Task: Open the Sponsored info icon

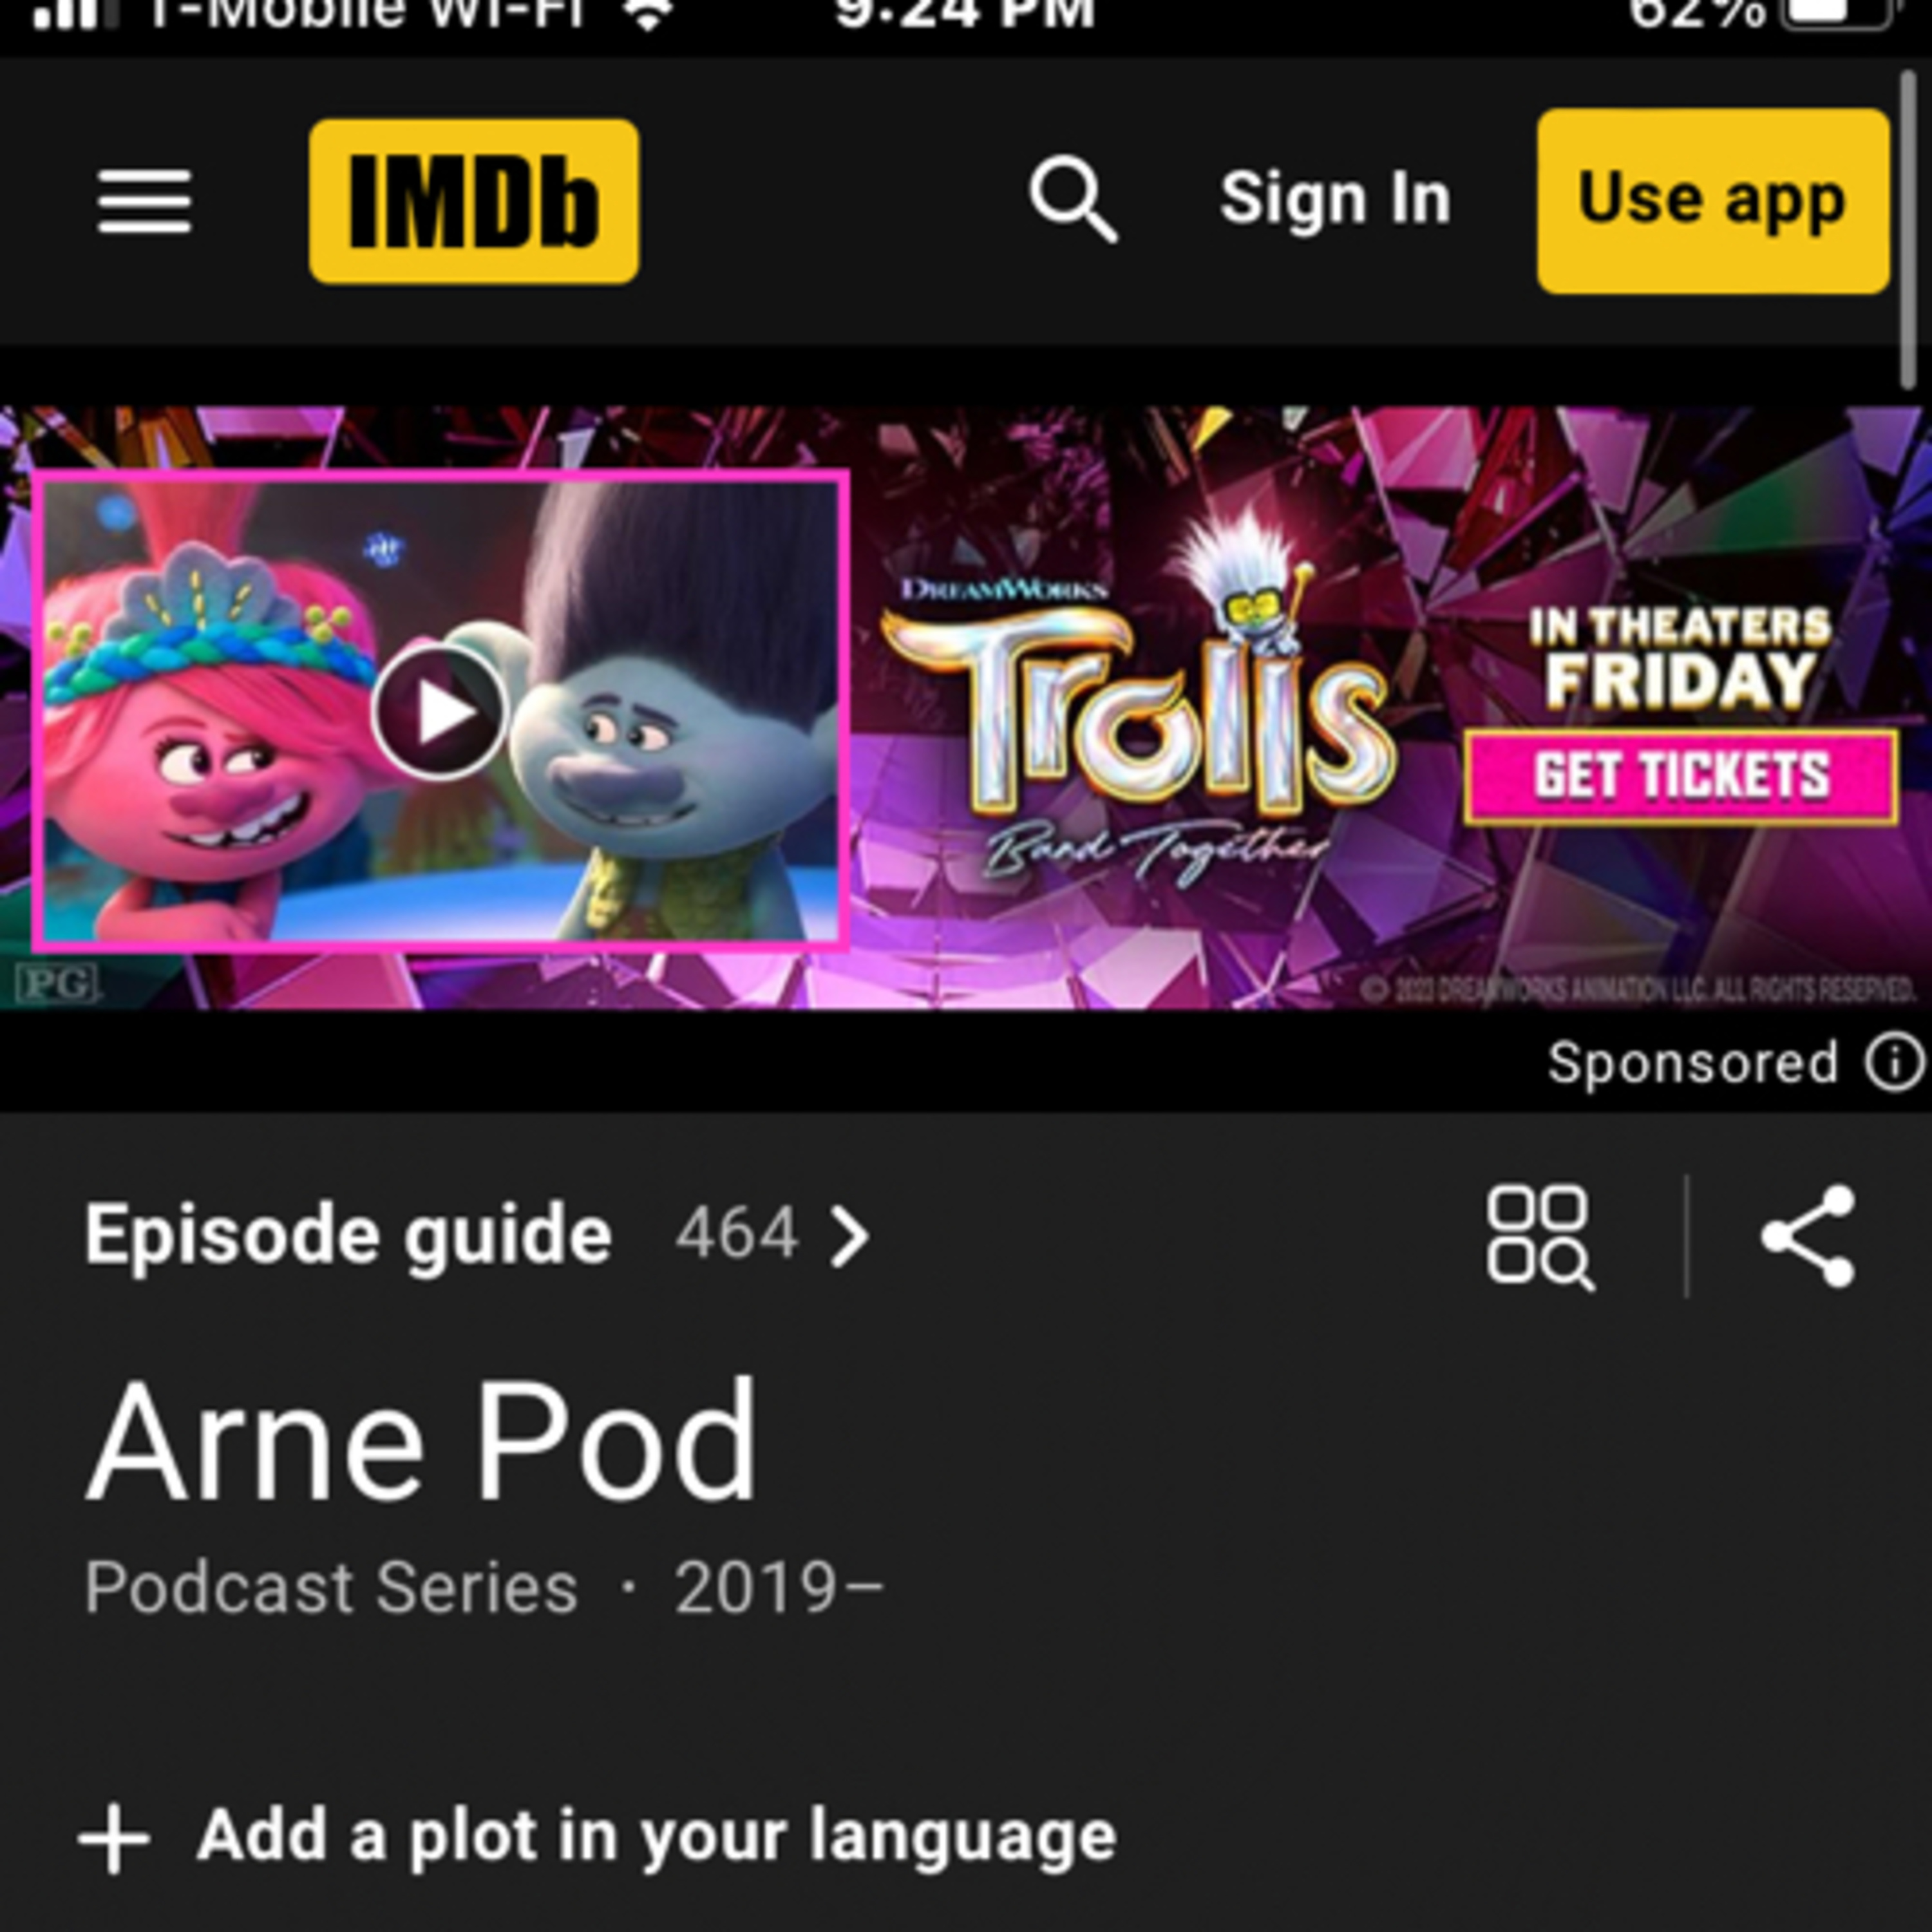Action: tap(1894, 1061)
